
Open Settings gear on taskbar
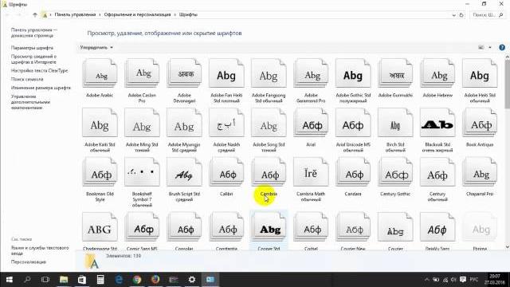[x=192, y=280]
